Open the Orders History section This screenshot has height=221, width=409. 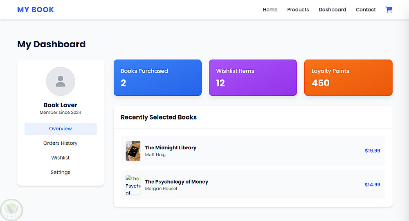(61, 143)
